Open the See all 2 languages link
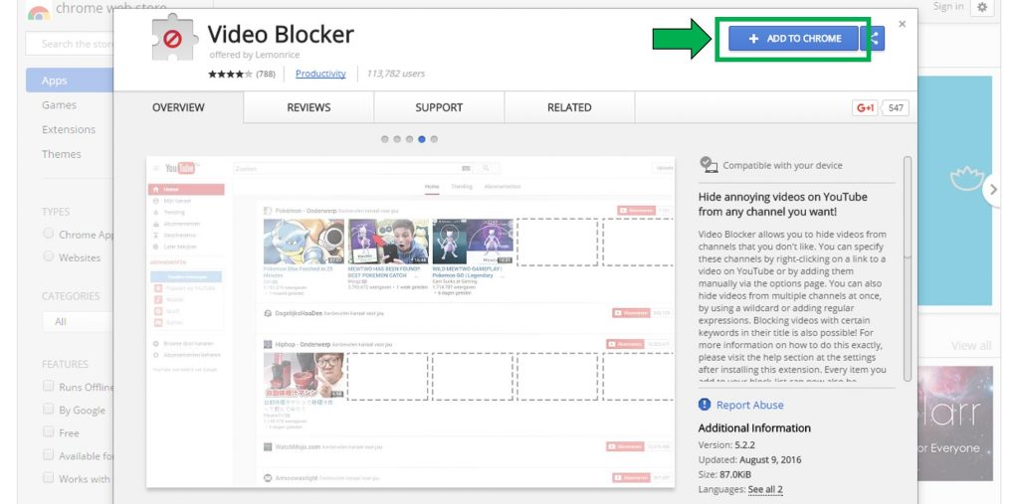1019x504 pixels. pos(765,490)
